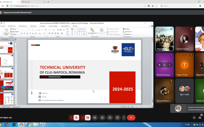Open Photoshop from the taskbar
The width and height of the screenshot is (204, 127).
pyautogui.click(x=14, y=125)
